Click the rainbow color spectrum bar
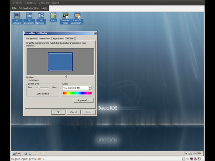Viewport: 215px width, 161px height. pyautogui.click(x=77, y=93)
